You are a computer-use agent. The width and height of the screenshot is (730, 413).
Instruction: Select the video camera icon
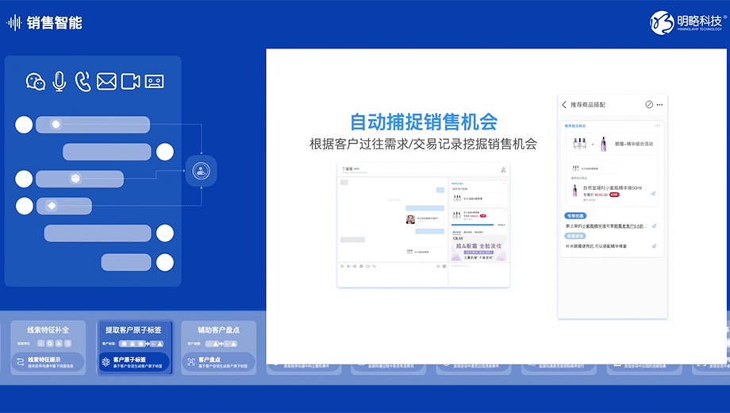(130, 82)
